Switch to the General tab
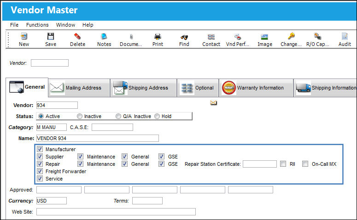Screen dimensions: 357x220 coord(27,87)
